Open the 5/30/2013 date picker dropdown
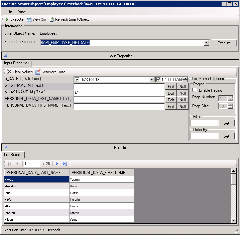 click(151, 80)
